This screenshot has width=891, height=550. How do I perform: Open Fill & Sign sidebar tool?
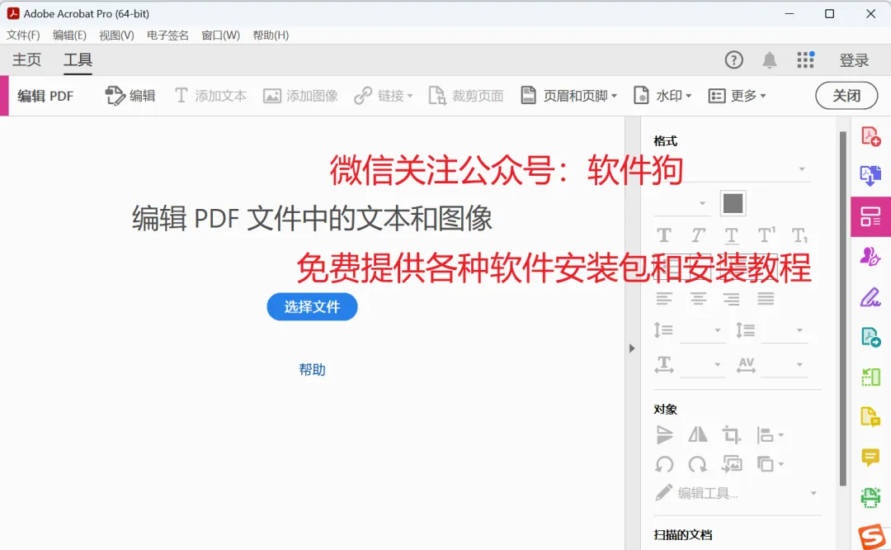pyautogui.click(x=870, y=297)
